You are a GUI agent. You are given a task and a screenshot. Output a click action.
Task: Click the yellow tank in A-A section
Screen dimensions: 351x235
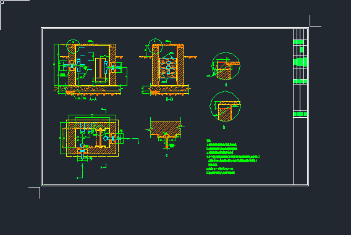[100, 69]
